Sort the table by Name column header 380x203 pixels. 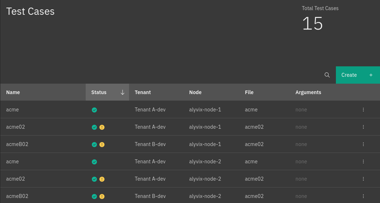(13, 92)
